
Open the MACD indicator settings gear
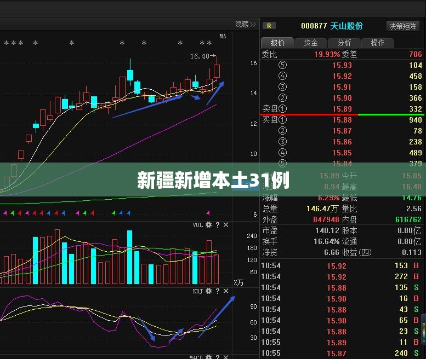point(208,357)
